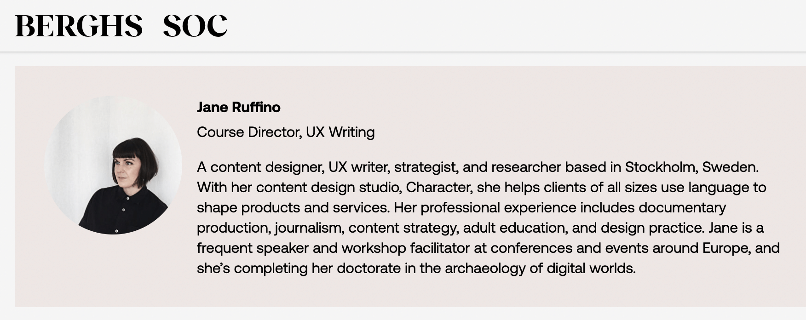Click the word Character in the bio
Viewport: 806px width, 320px height.
(438, 187)
